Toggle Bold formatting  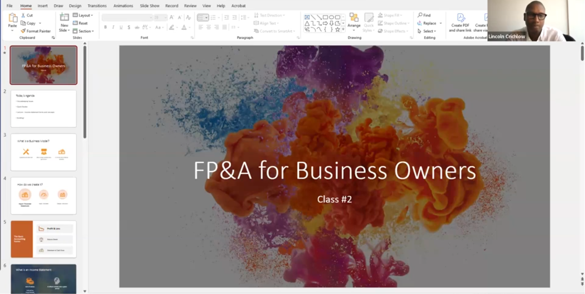tap(105, 27)
